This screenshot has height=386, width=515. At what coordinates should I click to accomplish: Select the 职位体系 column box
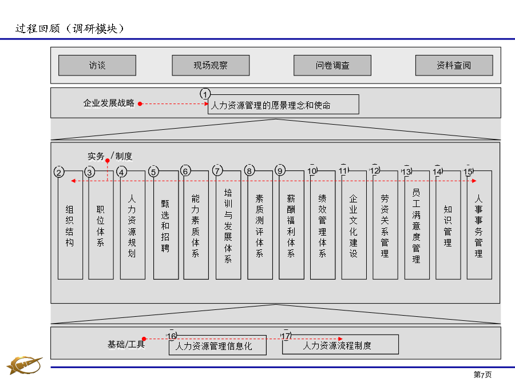coord(101,225)
